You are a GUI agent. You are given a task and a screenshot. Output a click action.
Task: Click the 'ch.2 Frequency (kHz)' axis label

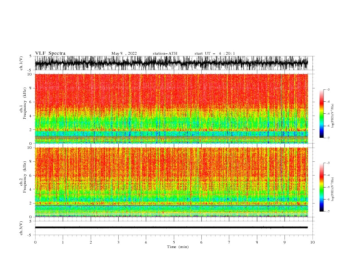(x=23, y=177)
